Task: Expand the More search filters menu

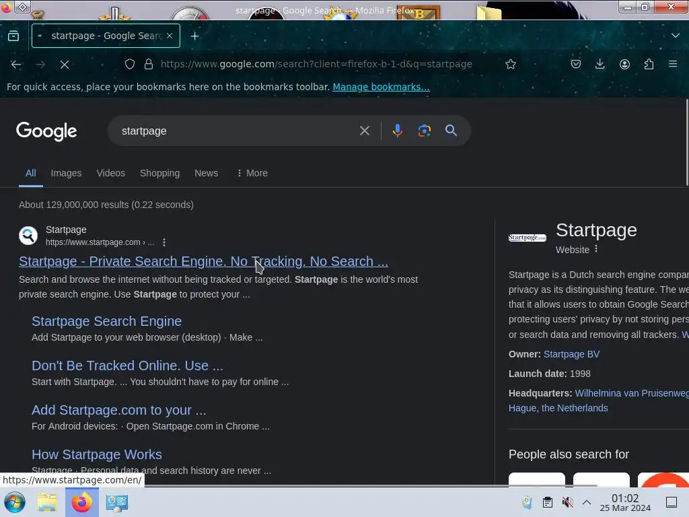Action: click(x=252, y=173)
